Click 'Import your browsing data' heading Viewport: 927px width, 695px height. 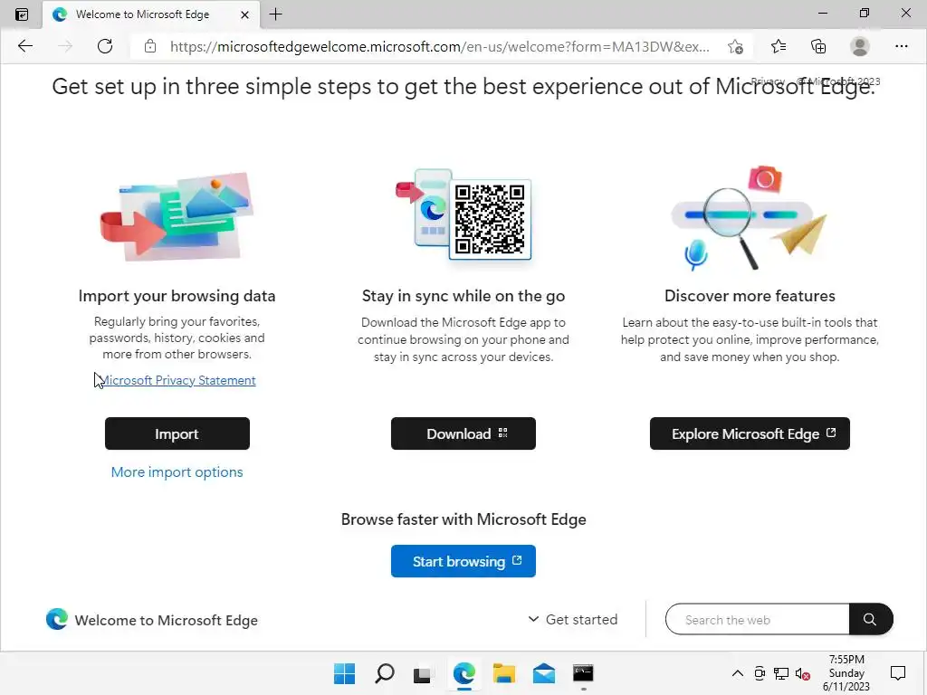tap(177, 296)
